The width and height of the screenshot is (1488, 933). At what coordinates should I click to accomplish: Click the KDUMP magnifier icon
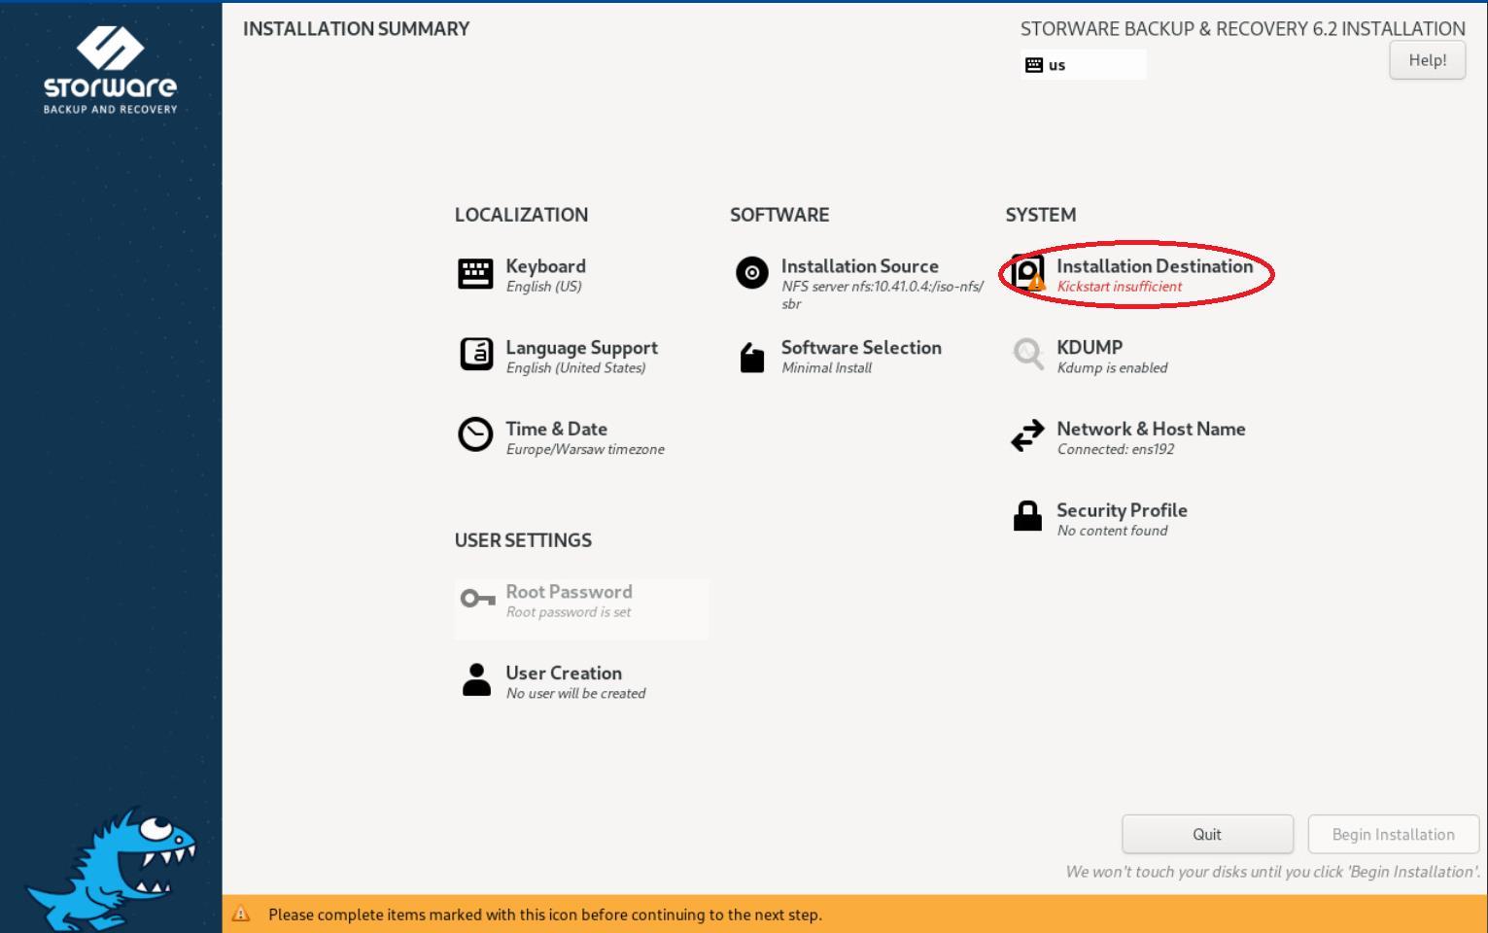[x=1027, y=354]
